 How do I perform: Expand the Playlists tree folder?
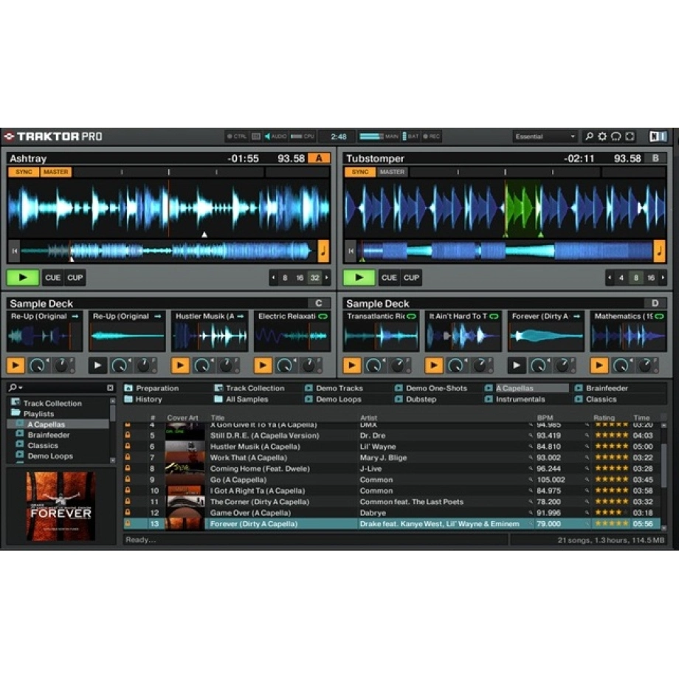pos(15,413)
